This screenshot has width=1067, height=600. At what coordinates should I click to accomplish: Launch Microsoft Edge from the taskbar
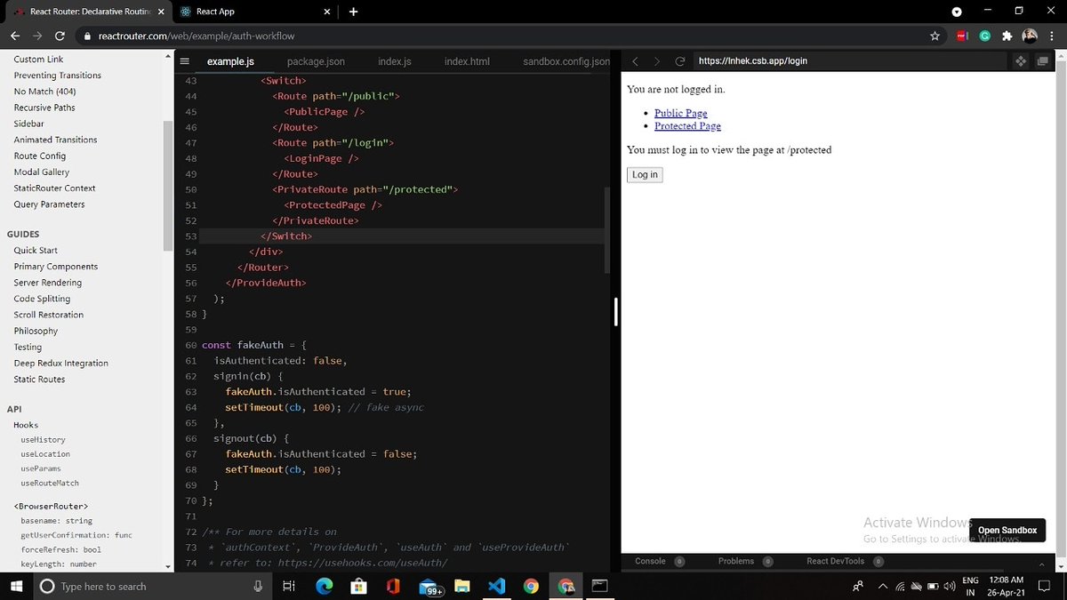coord(324,586)
